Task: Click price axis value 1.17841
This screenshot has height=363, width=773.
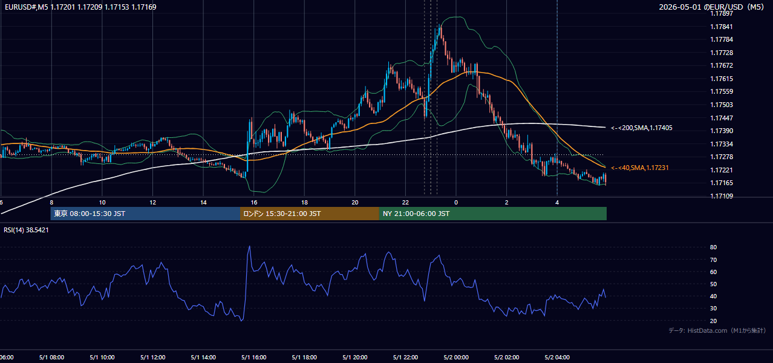Action: (722, 27)
